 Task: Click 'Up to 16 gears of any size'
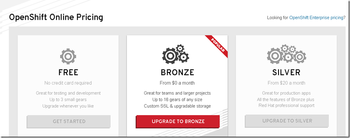[177, 100]
